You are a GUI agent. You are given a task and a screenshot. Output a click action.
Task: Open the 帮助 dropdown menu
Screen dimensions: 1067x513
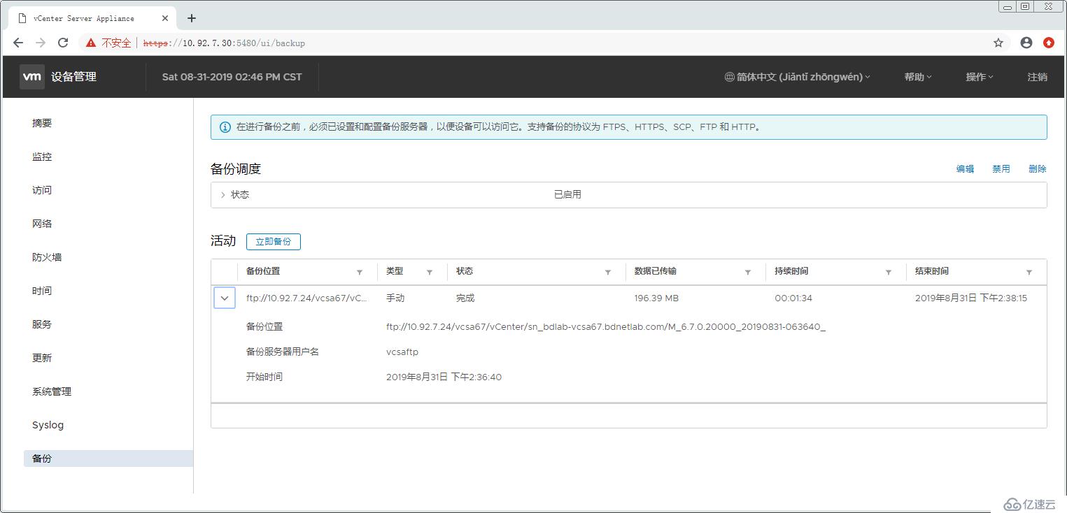point(918,77)
